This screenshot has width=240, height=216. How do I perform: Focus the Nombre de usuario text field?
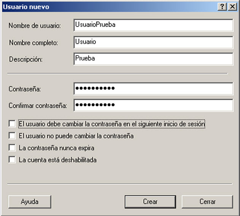(x=153, y=25)
